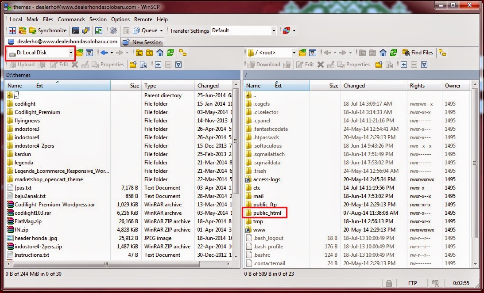Image resolution: width=484 pixels, height=293 pixels.
Task: Click the local panel filter icon
Action: coord(89,53)
